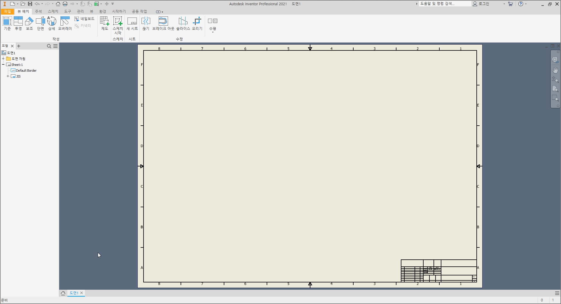Select the 도면1 root node
This screenshot has width=561, height=304.
point(9,53)
